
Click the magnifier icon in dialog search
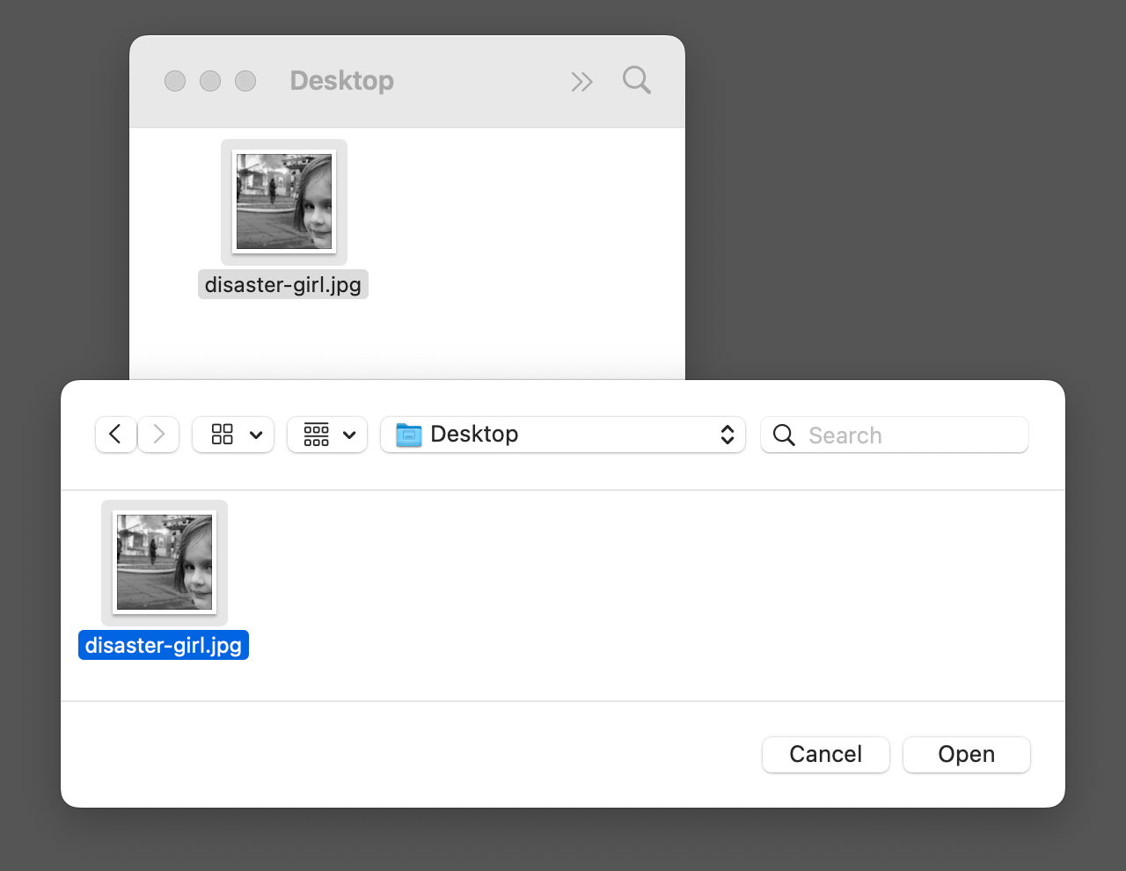784,435
